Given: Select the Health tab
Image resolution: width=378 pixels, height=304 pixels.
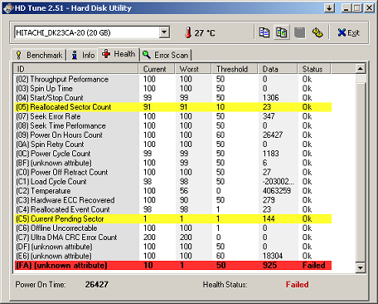Looking at the screenshot, I should [119, 54].
